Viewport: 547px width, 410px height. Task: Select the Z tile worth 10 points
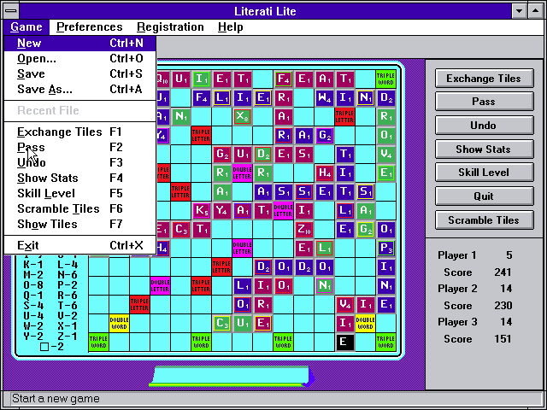coord(303,229)
